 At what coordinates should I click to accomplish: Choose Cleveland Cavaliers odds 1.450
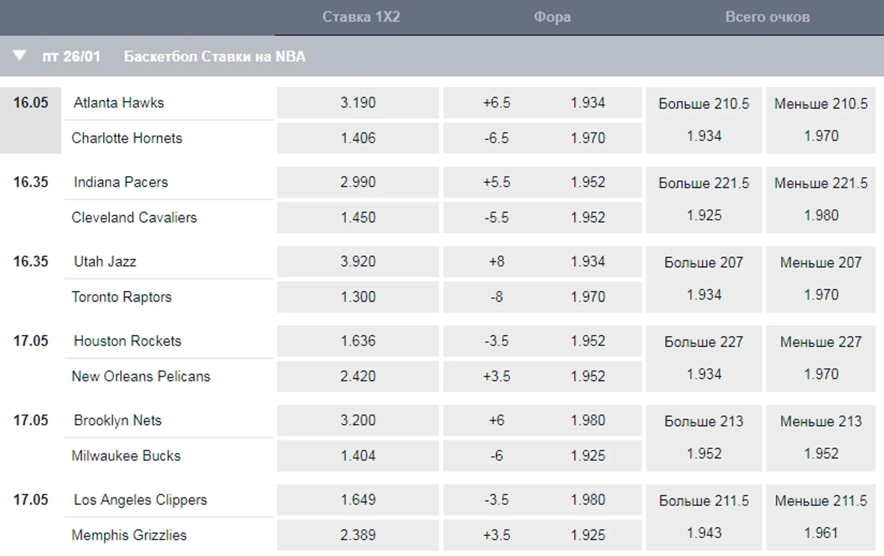[358, 217]
